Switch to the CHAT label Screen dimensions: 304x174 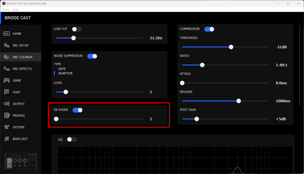[17, 92]
